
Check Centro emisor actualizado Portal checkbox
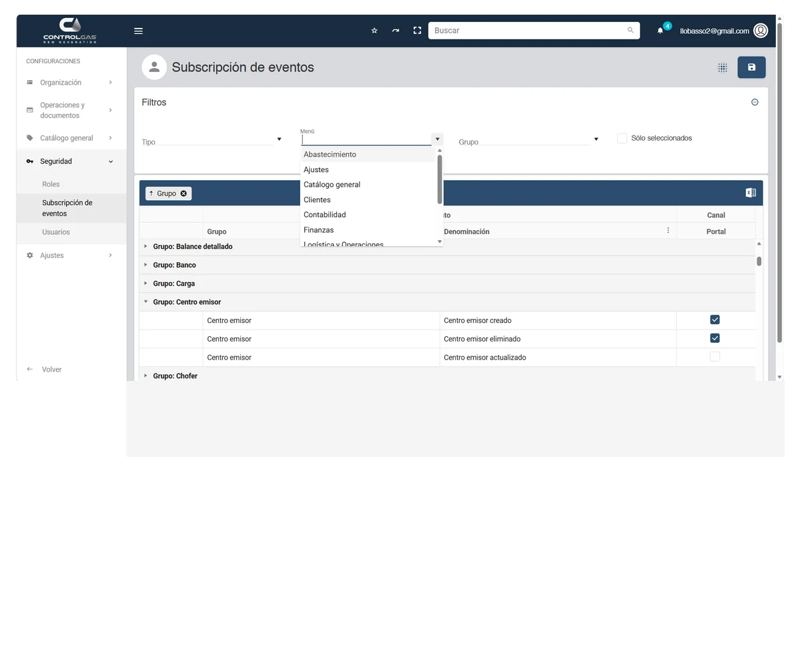click(715, 357)
